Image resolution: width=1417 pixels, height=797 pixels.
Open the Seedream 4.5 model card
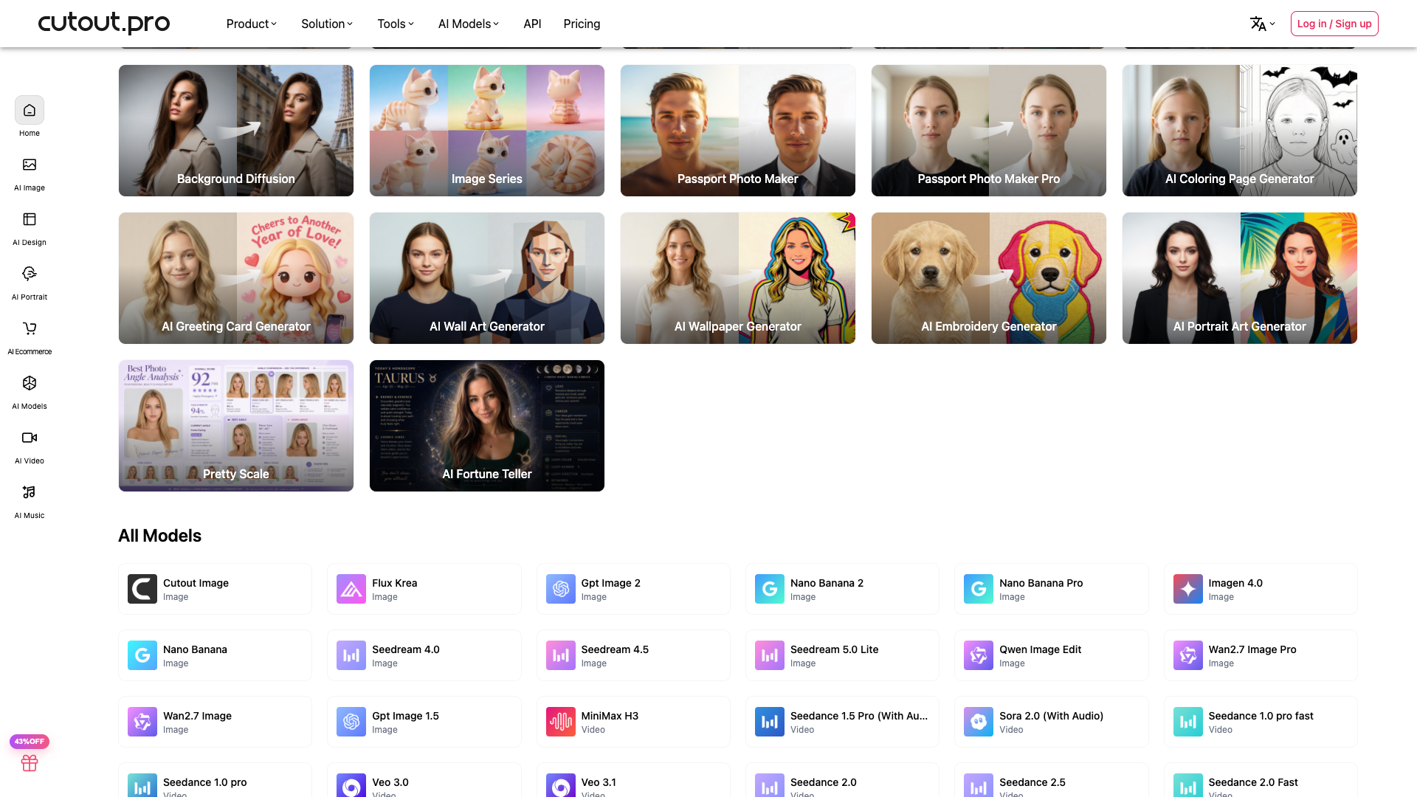point(633,655)
